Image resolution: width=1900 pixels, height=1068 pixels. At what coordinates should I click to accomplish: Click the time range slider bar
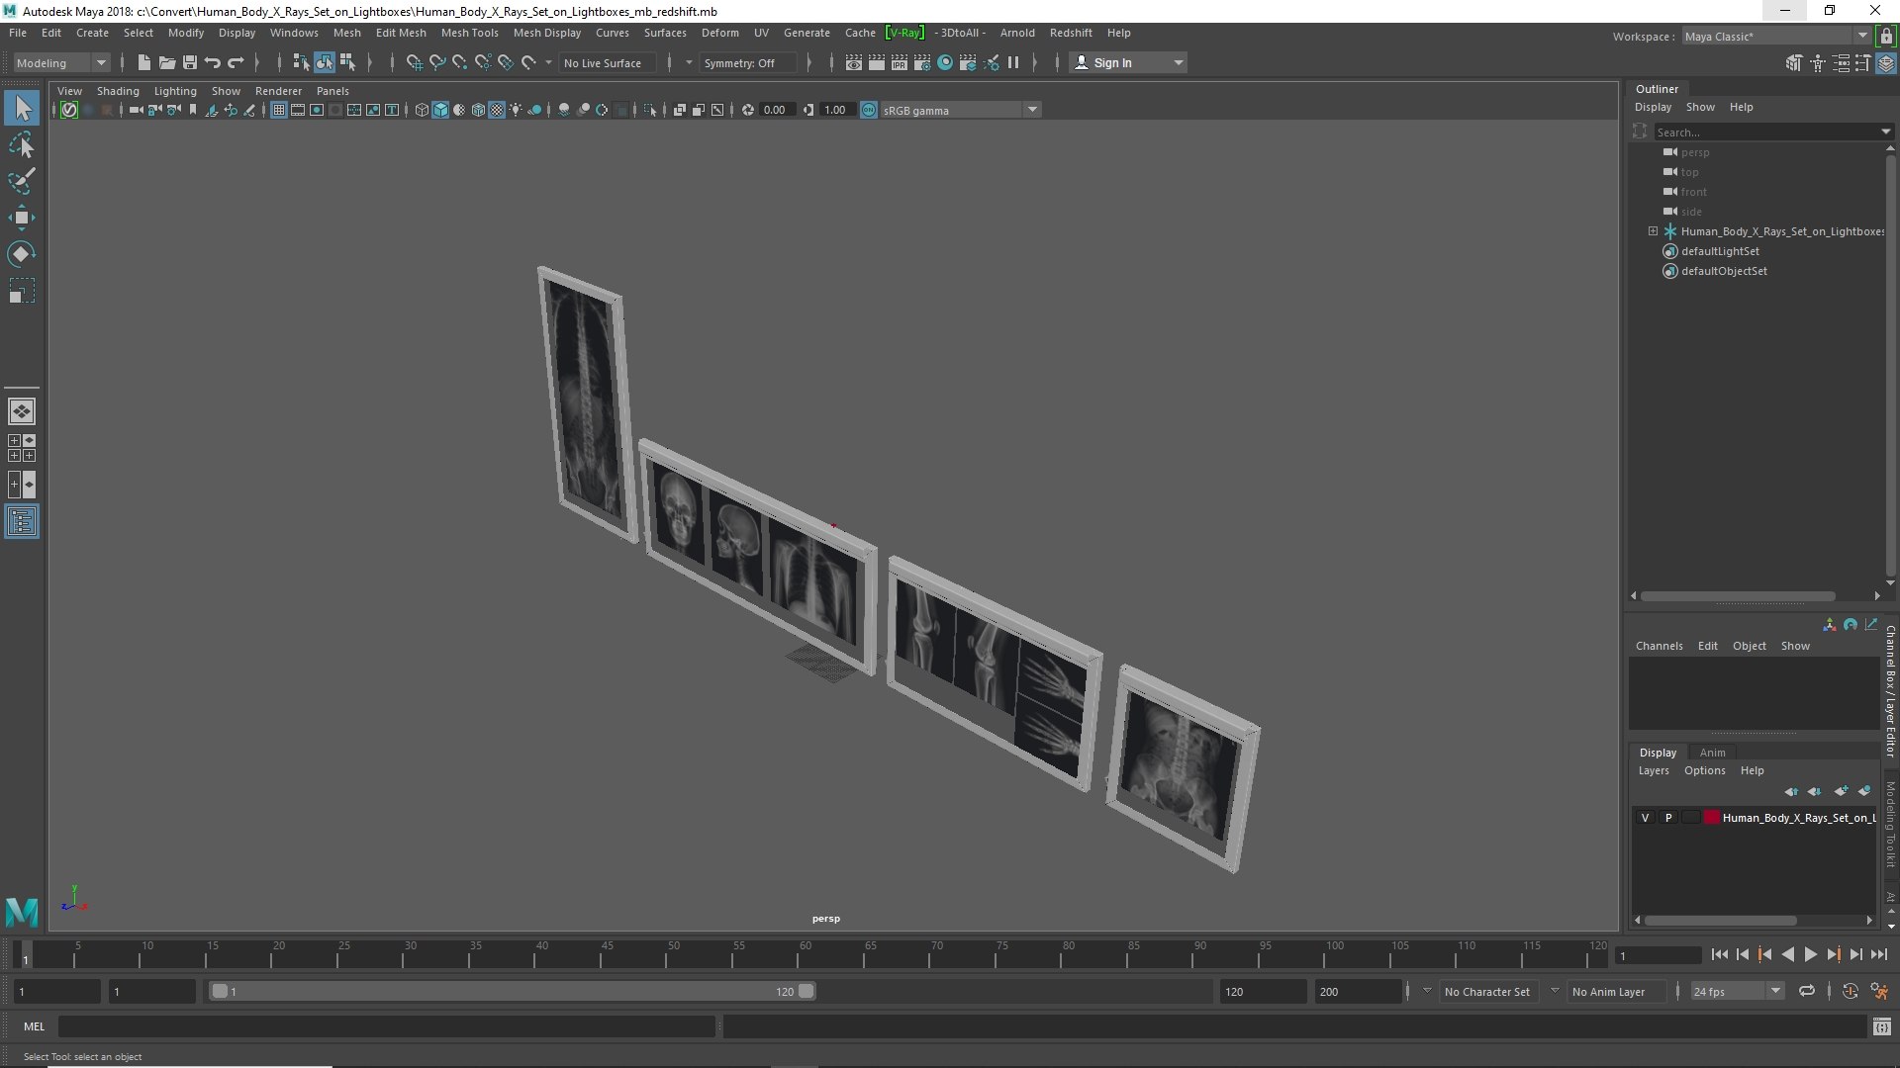point(512,991)
